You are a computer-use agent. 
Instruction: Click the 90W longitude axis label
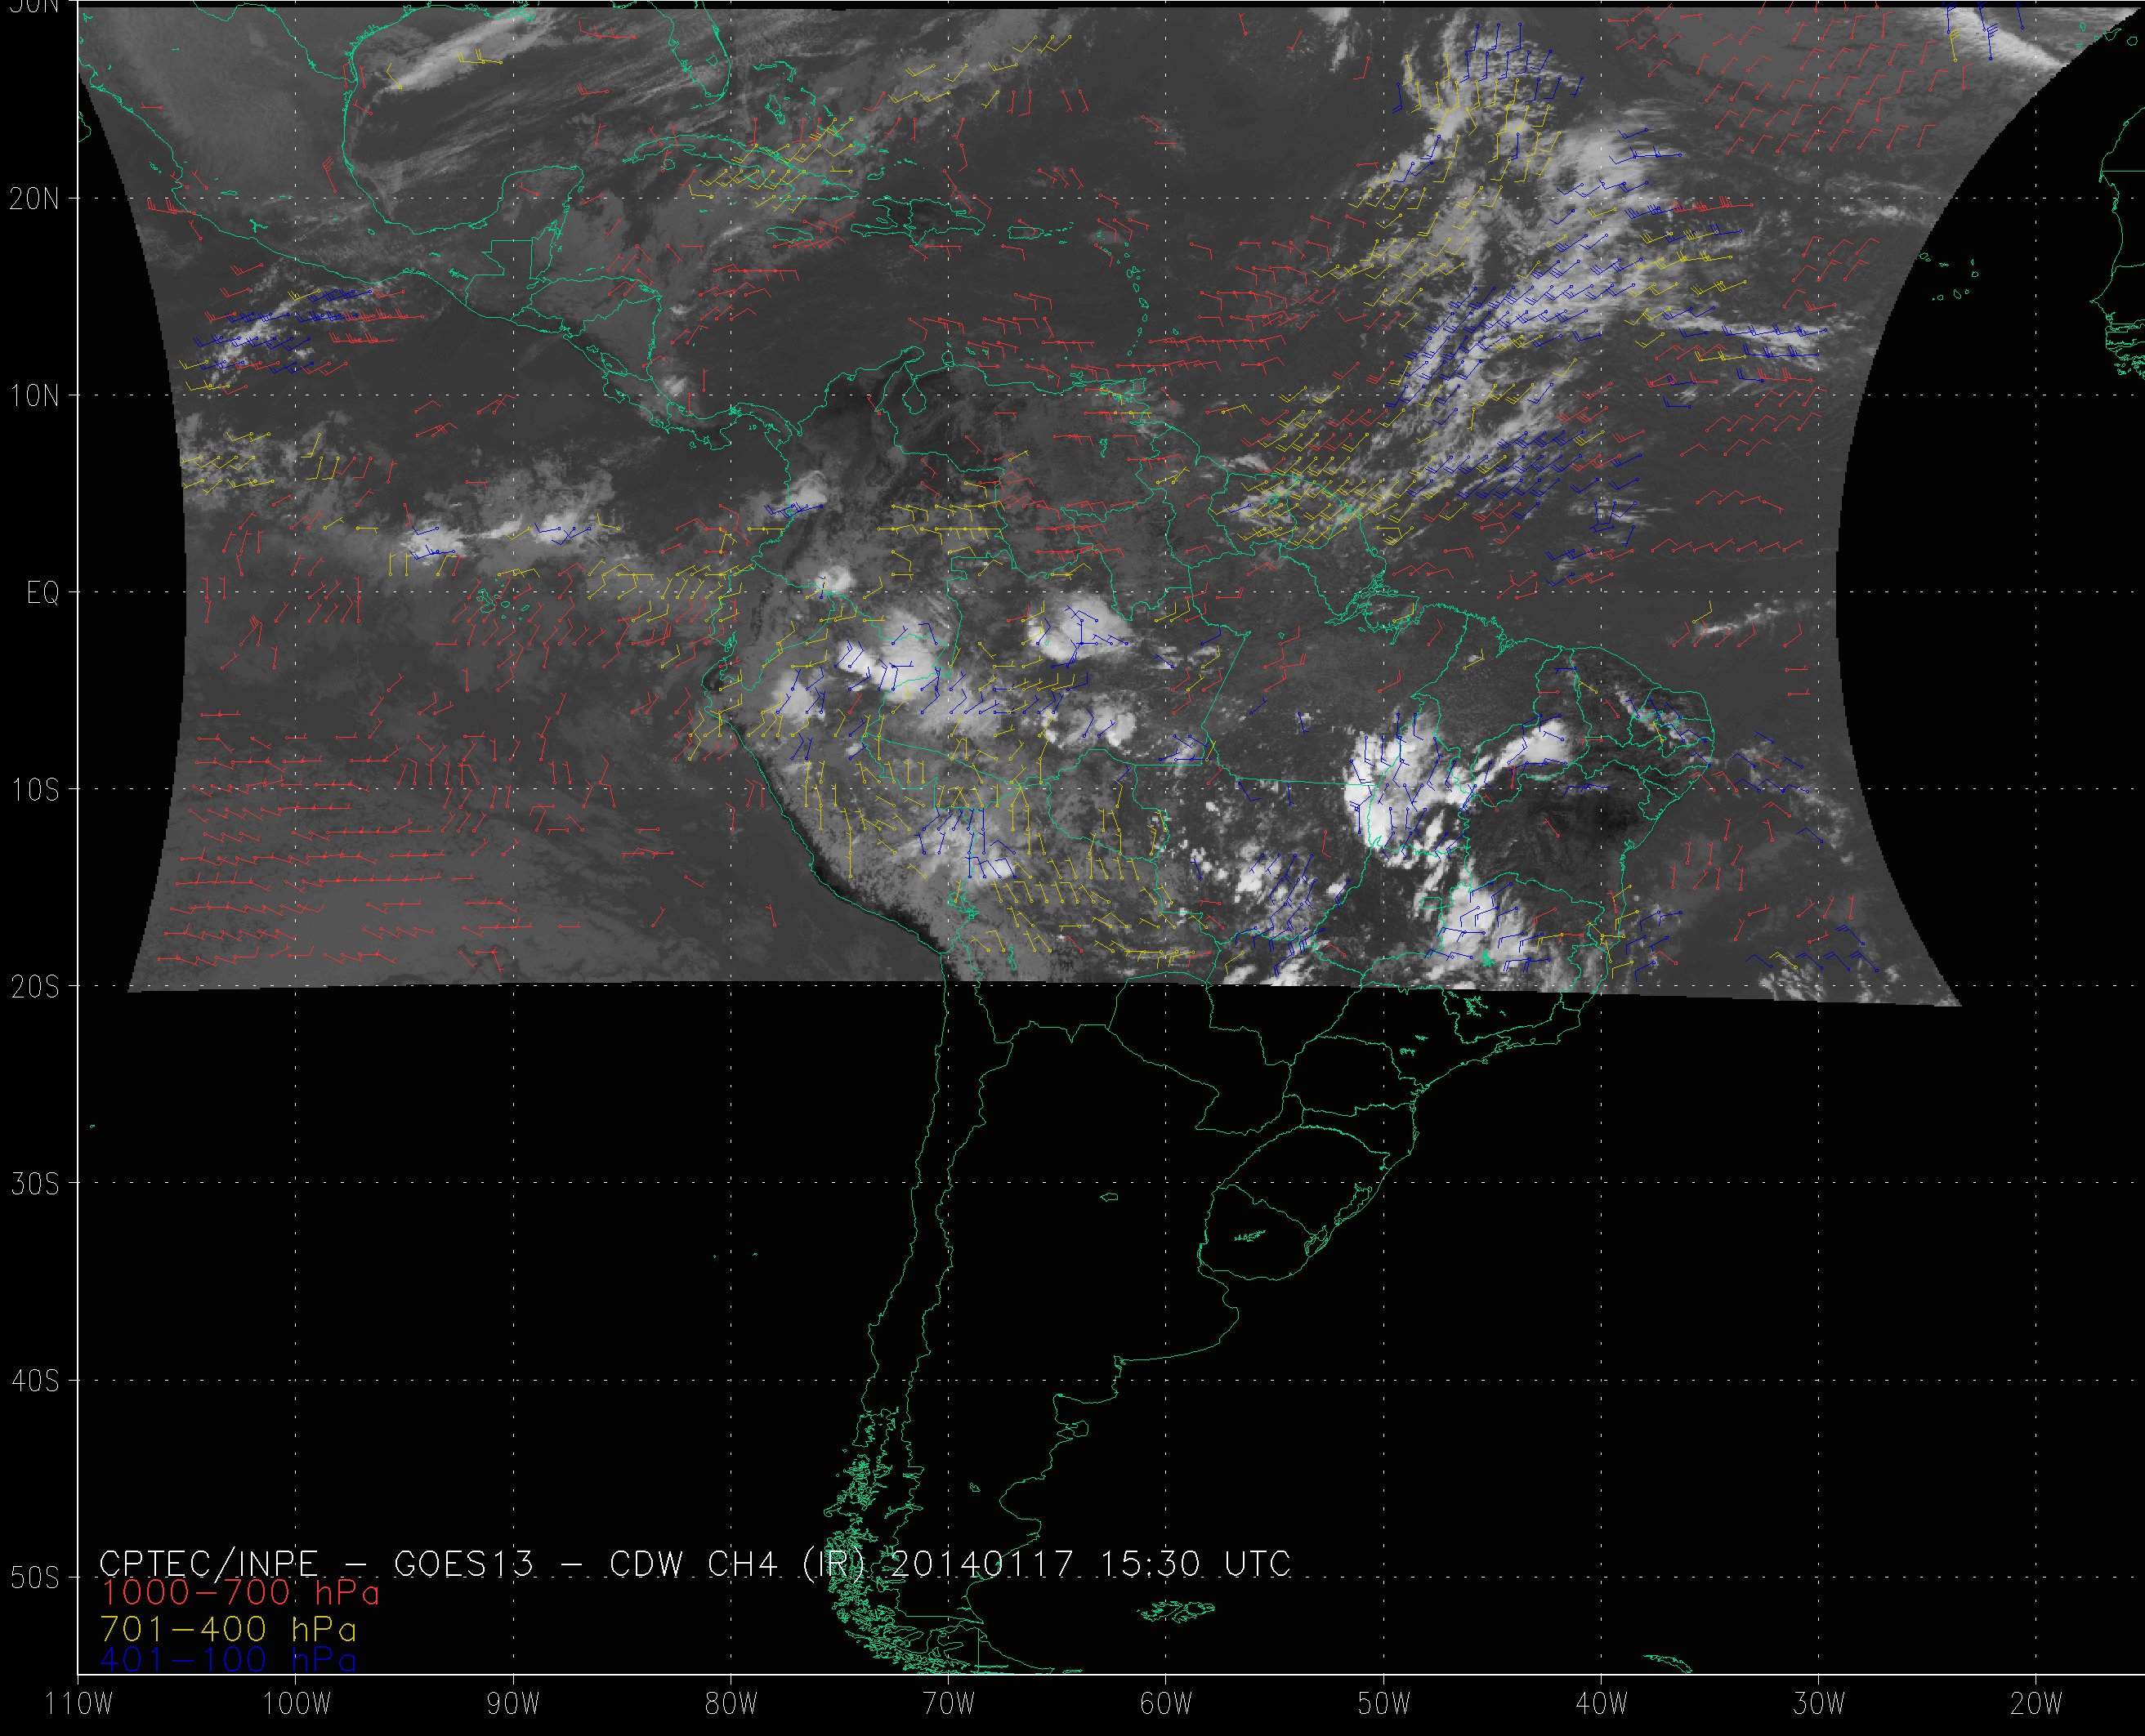click(x=513, y=1704)
